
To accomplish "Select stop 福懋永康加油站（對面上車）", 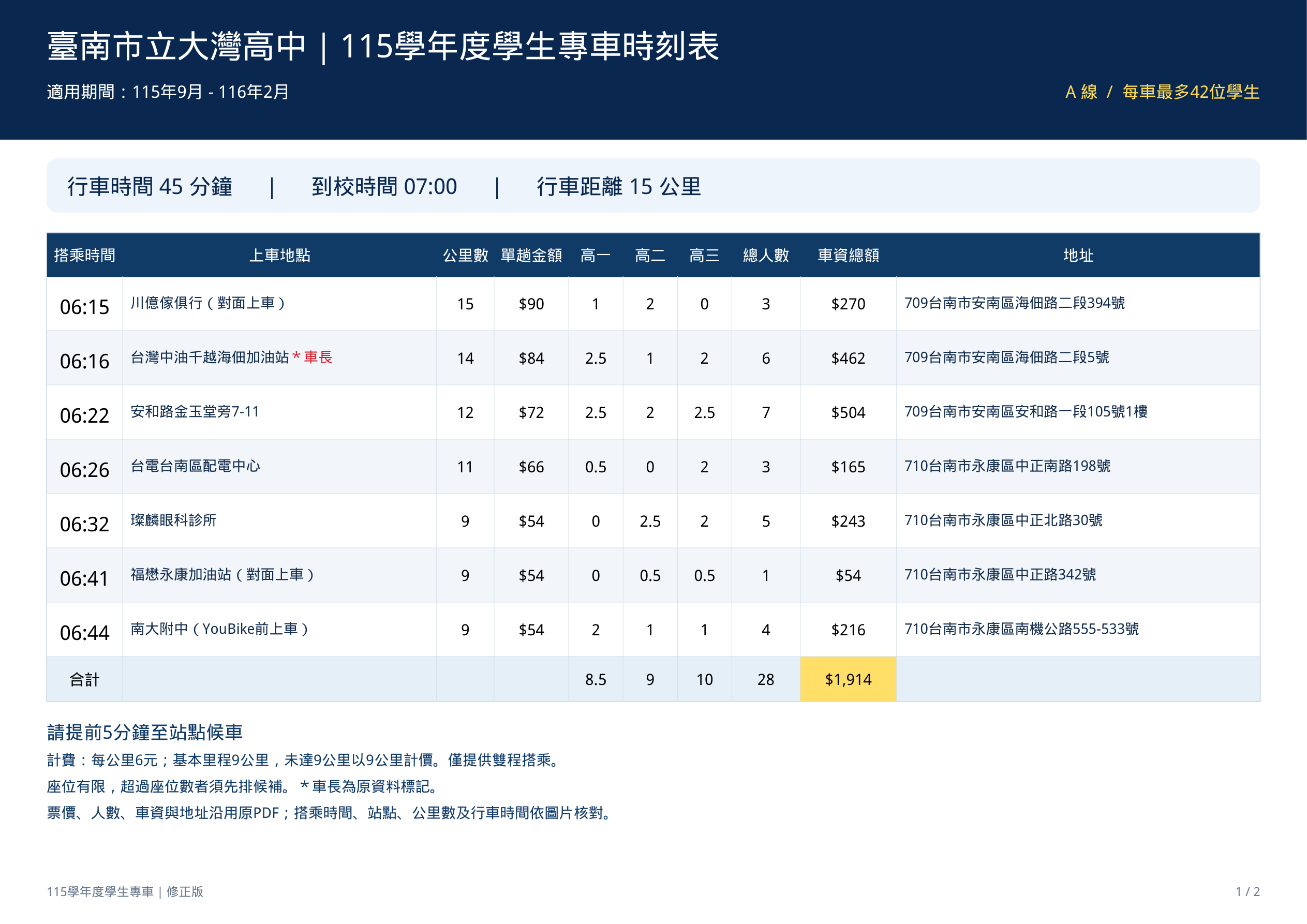I will [x=224, y=574].
